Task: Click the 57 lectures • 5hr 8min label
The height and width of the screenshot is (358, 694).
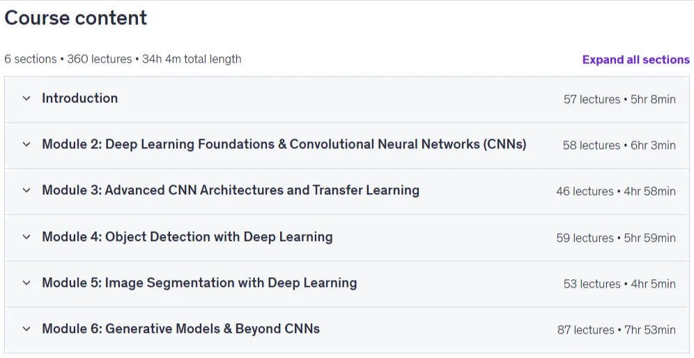Action: point(619,99)
